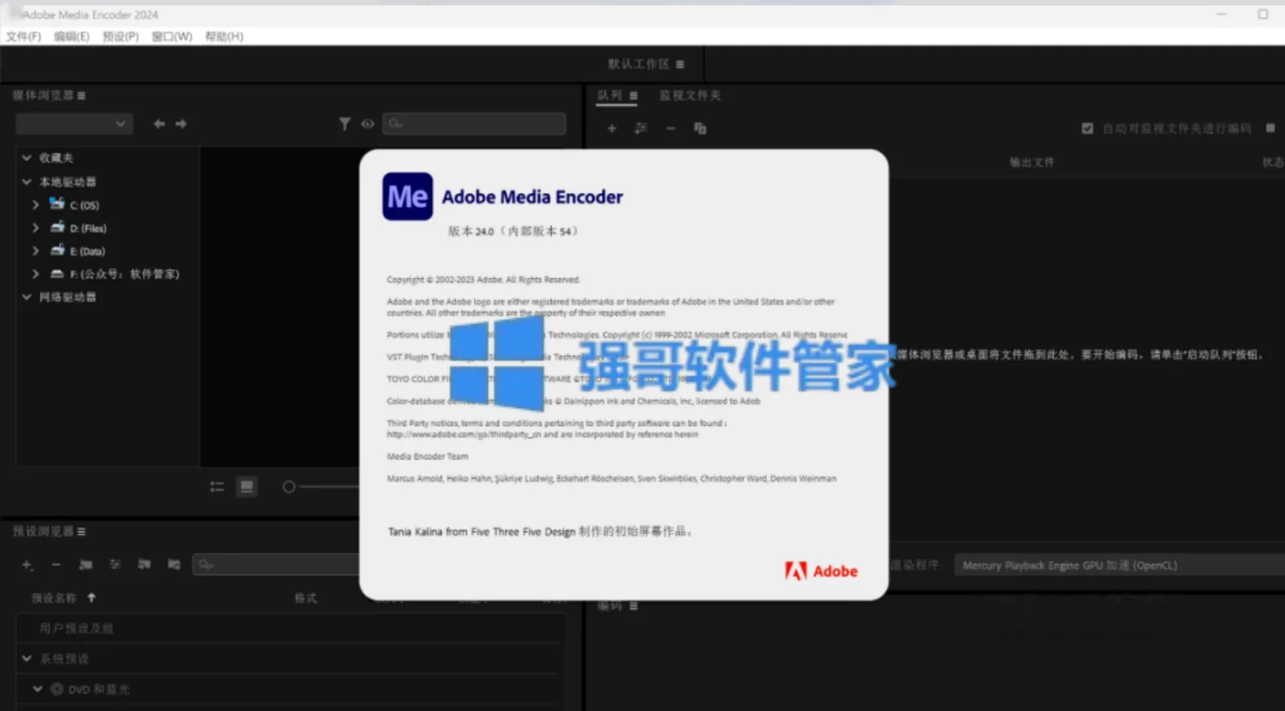The image size is (1285, 711).
Task: Switch to the 队列 tab
Action: 610,96
